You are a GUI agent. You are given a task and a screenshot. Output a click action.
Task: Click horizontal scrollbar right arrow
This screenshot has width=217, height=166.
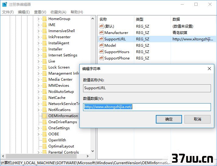click(88, 156)
